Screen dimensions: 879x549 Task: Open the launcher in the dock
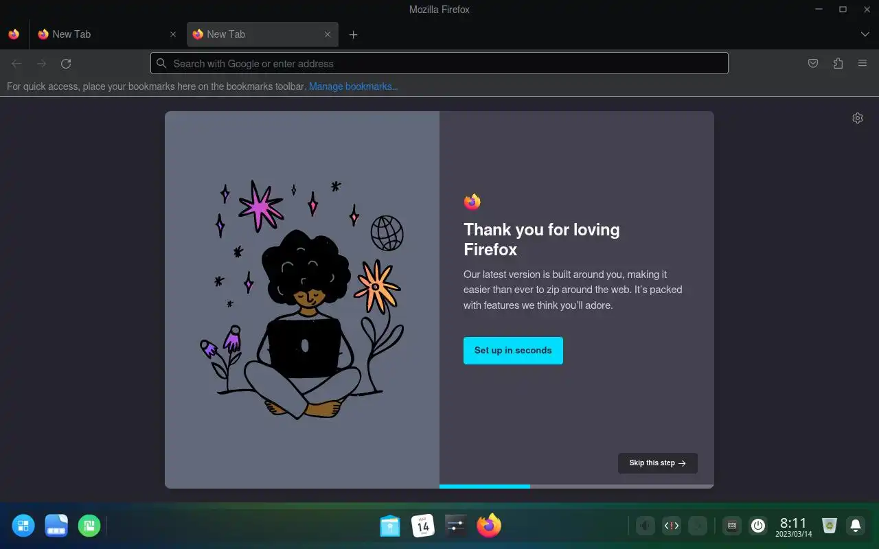(x=23, y=526)
